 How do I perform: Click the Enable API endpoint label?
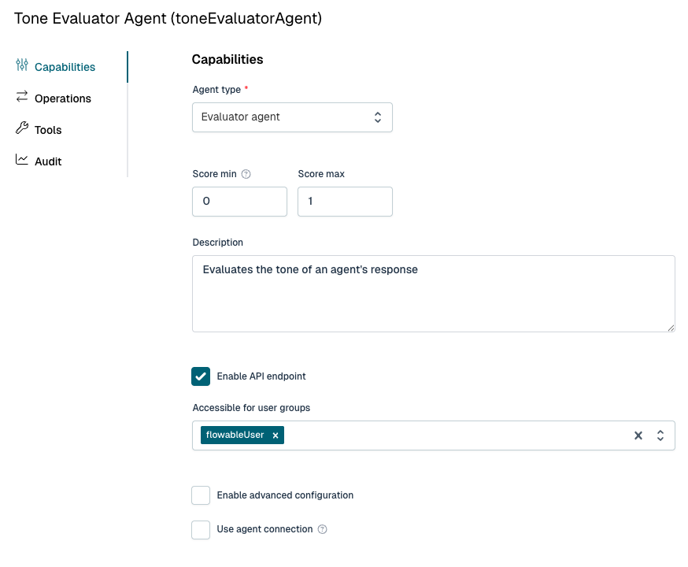[261, 376]
